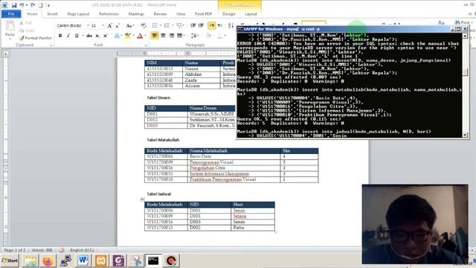Viewport: 476px width, 268px height.
Task: Open the File tab
Action: click(x=11, y=14)
